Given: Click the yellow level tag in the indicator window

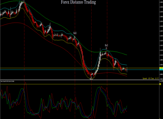Looking at the screenshot, I should [x=160, y=84].
